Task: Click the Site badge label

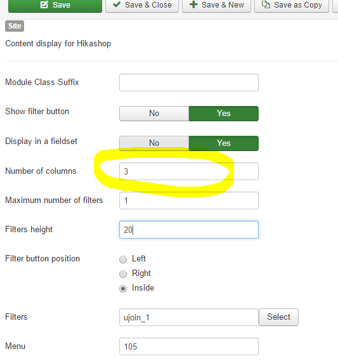Action: [15, 26]
